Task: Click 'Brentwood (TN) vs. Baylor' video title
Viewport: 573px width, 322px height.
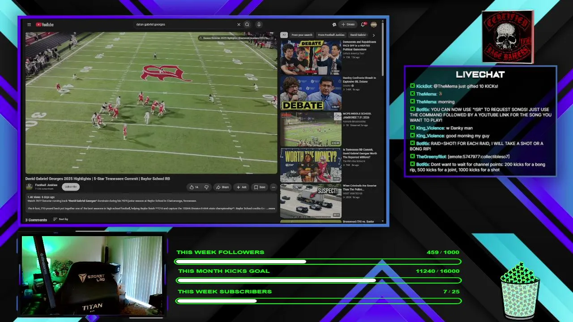Action: pos(359,221)
